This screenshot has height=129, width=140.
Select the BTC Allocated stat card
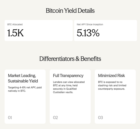(39, 31)
